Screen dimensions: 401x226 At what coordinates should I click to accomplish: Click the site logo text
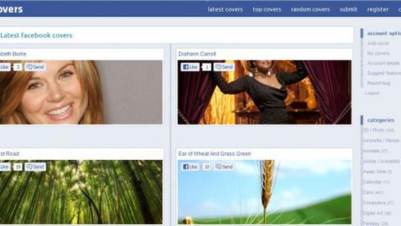11,9
